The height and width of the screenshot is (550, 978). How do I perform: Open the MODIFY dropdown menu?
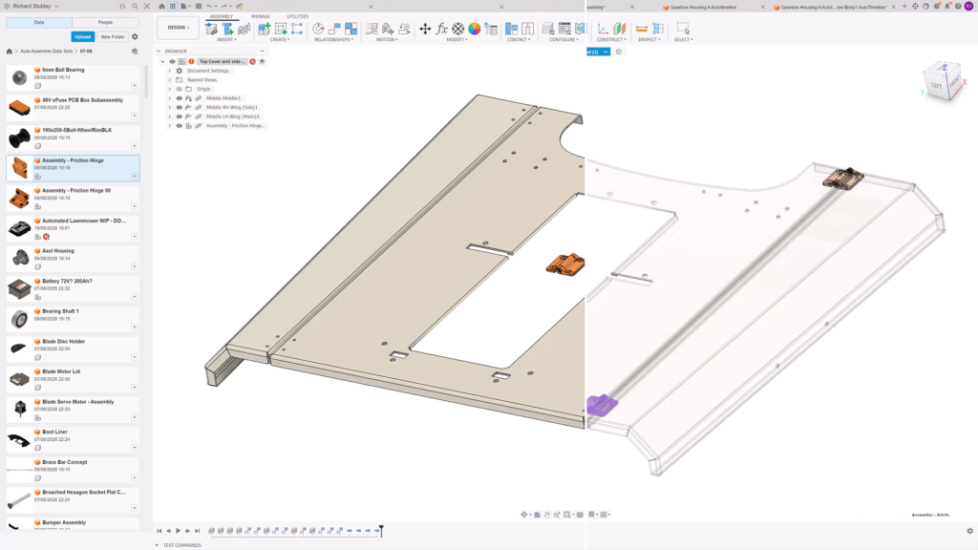[457, 39]
